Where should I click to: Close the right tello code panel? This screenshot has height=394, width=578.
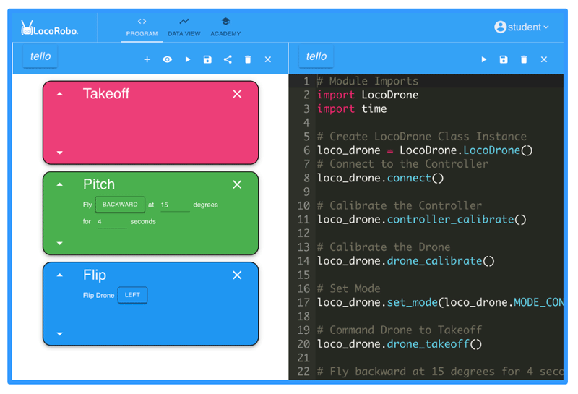click(544, 60)
